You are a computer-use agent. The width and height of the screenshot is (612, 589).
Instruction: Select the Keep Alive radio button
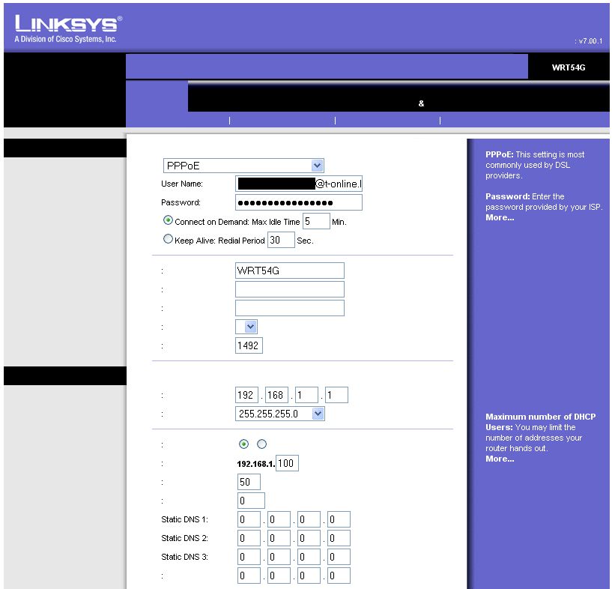click(x=168, y=239)
